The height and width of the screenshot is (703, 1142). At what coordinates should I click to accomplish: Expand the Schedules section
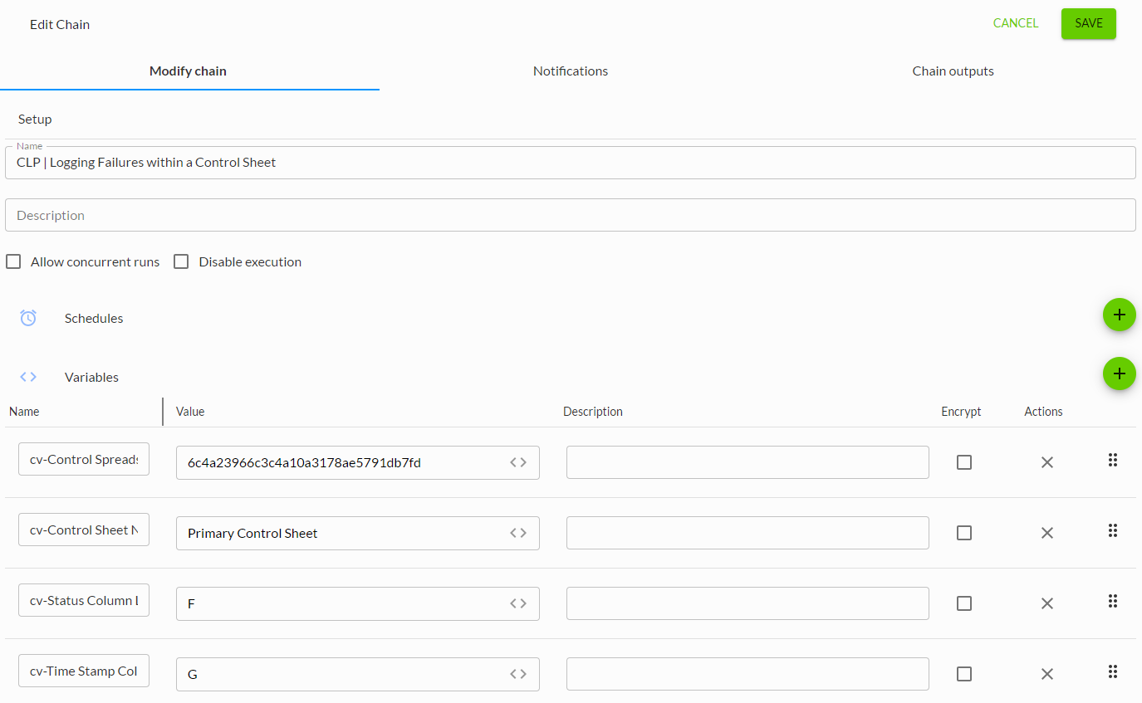[x=94, y=318]
